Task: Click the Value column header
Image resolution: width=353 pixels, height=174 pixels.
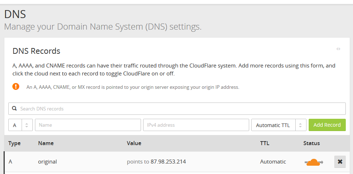Action: pos(134,143)
